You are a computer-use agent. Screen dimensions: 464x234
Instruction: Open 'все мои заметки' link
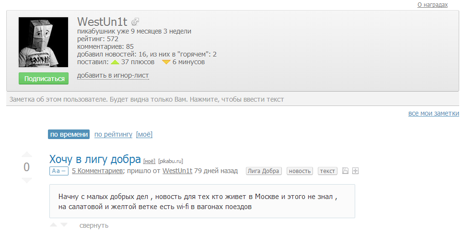coord(433,113)
